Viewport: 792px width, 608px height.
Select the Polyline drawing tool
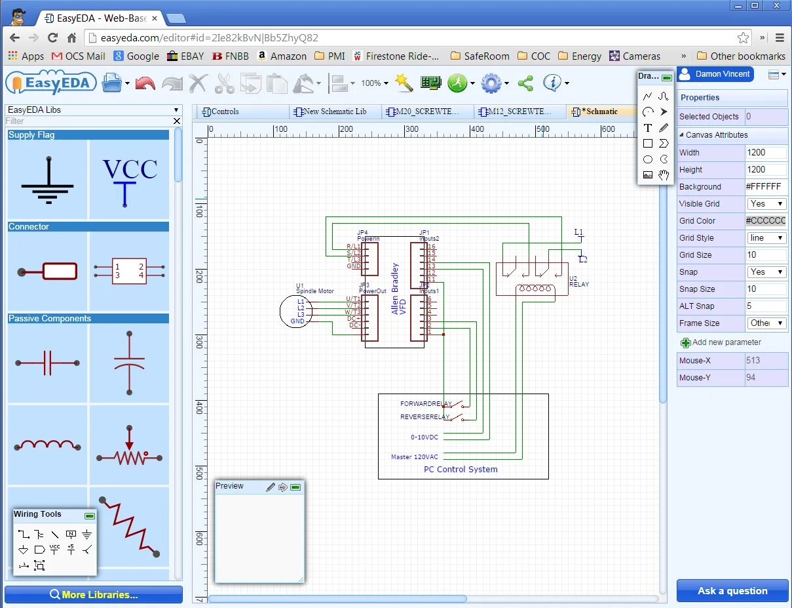[x=648, y=96]
